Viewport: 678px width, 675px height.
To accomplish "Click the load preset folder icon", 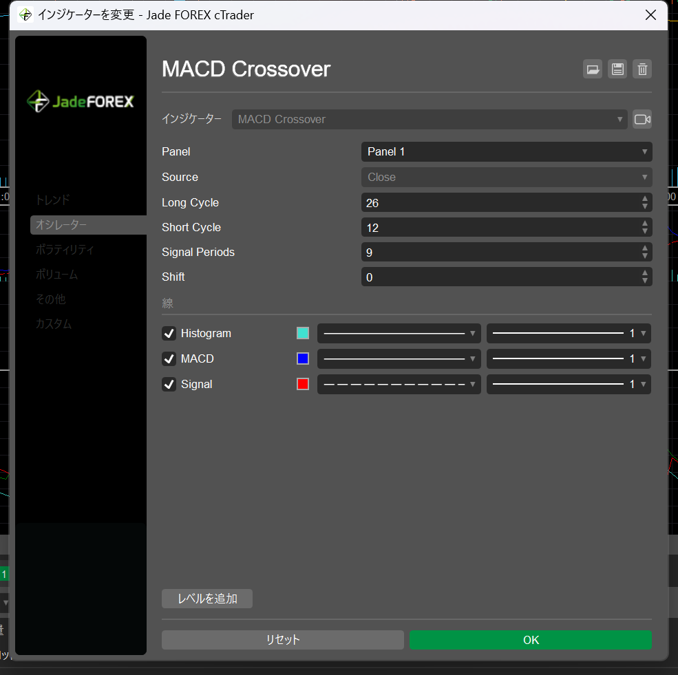I will 592,69.
